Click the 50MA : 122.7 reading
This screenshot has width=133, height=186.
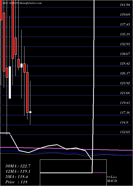pyautogui.click(x=18, y=166)
